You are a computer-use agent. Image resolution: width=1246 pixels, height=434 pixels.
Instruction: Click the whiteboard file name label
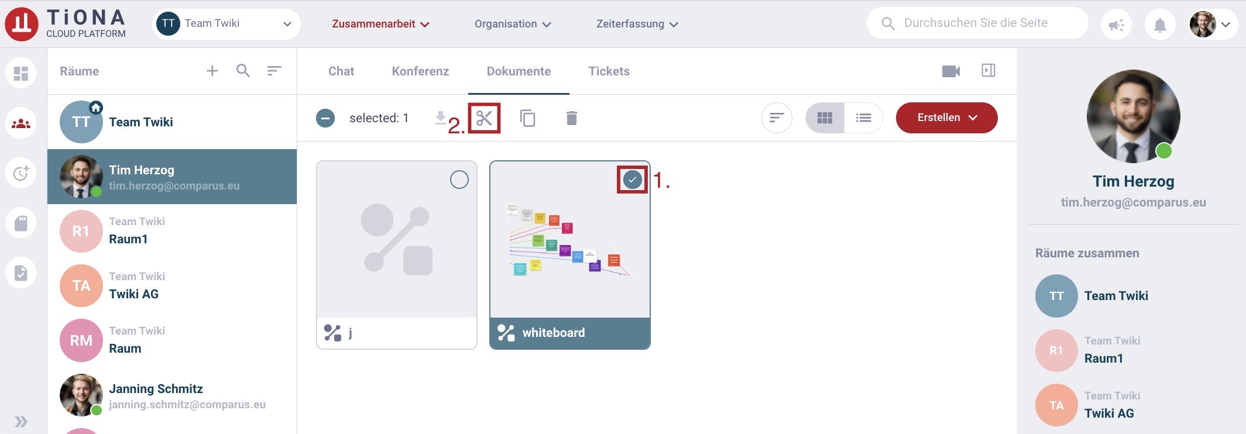(553, 333)
